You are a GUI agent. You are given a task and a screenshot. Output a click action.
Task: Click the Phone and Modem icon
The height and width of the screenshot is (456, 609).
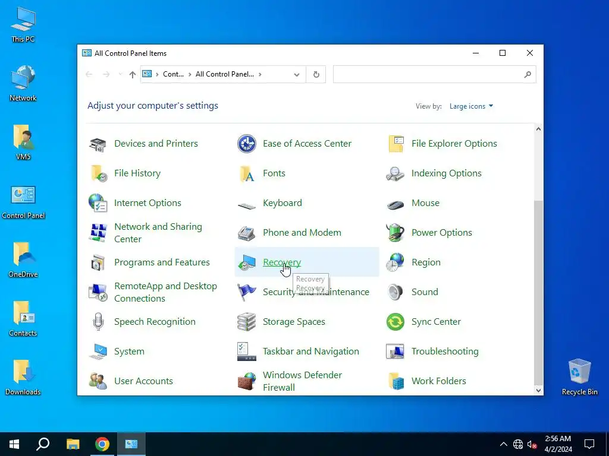click(246, 233)
